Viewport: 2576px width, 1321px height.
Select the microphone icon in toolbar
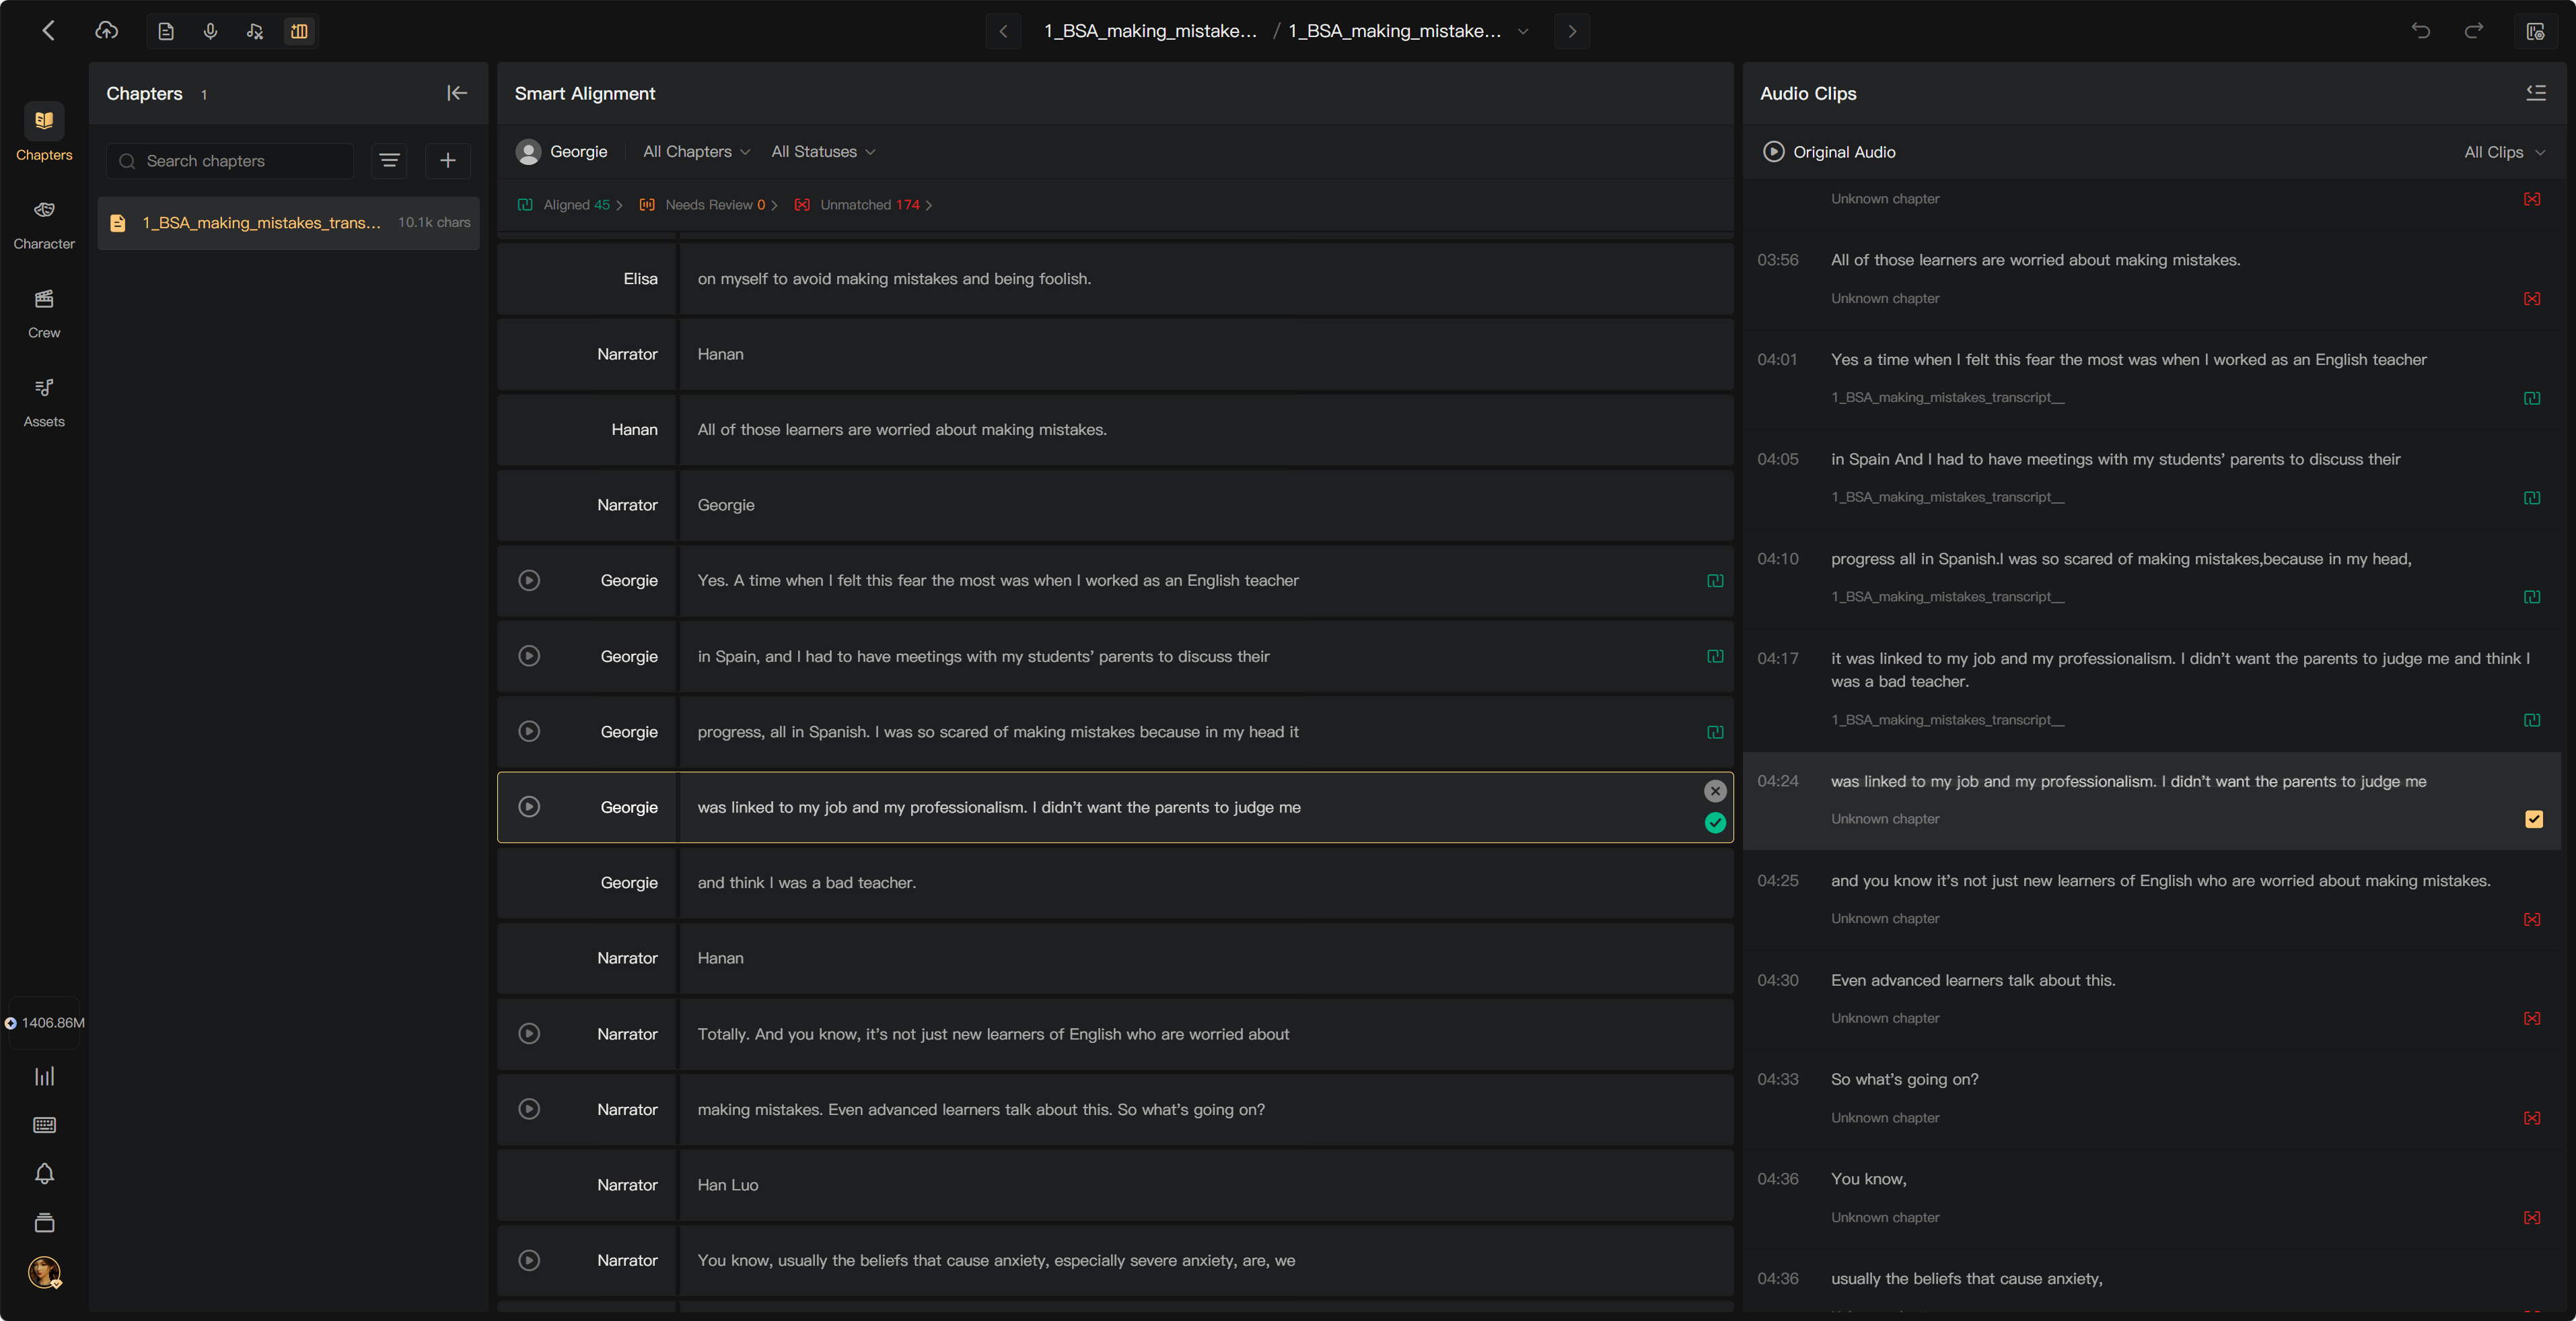(210, 31)
